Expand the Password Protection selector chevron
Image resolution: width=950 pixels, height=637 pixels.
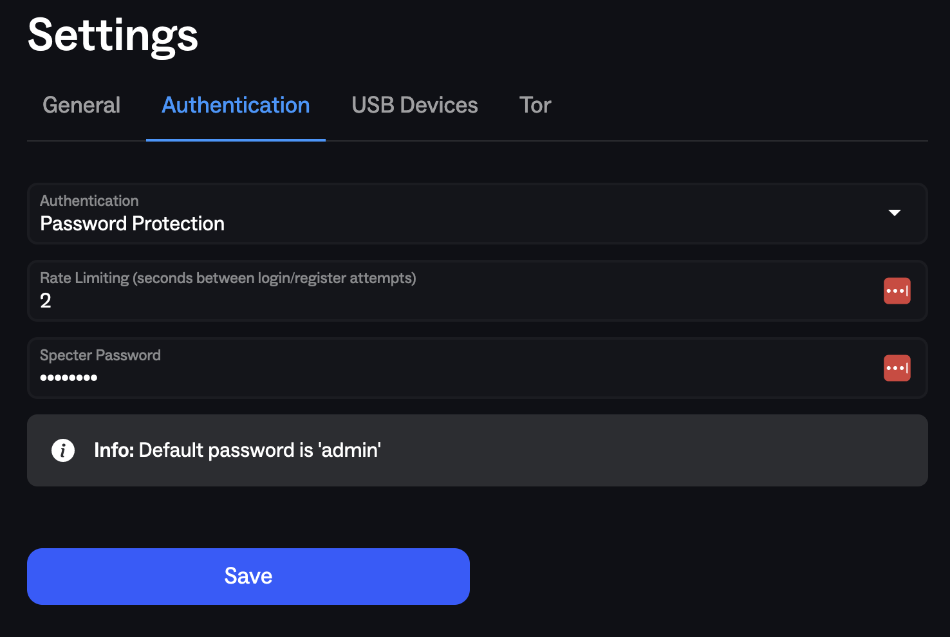(x=895, y=213)
